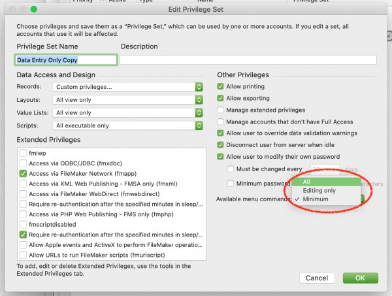Check the fmiwp extended privilege
392x296 pixels.
coord(24,152)
